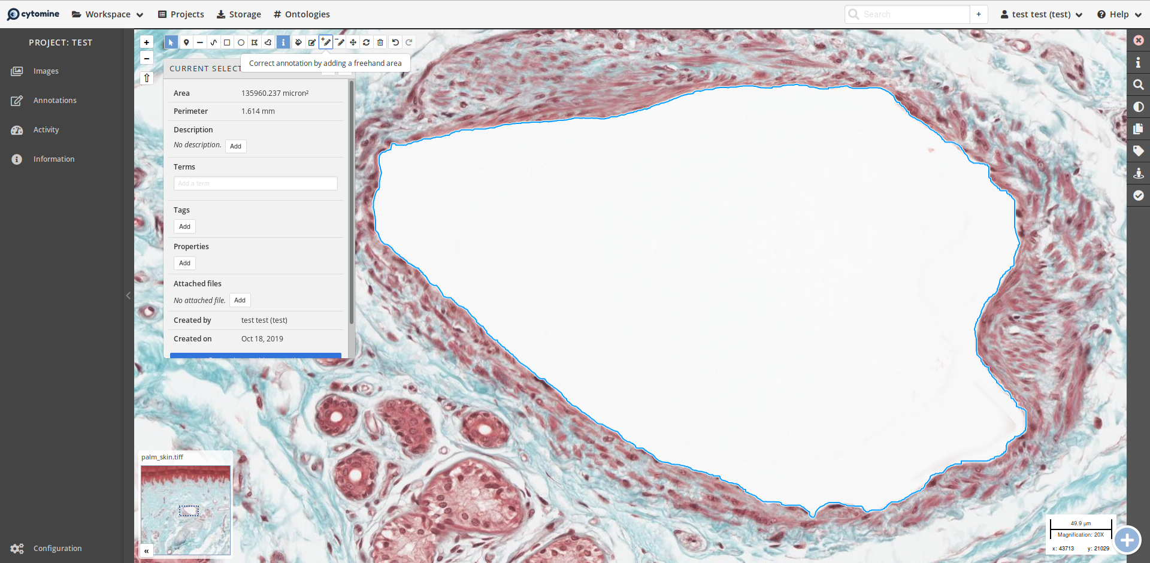
Task: Select the freehand polygon drawing tool
Action: coord(268,43)
